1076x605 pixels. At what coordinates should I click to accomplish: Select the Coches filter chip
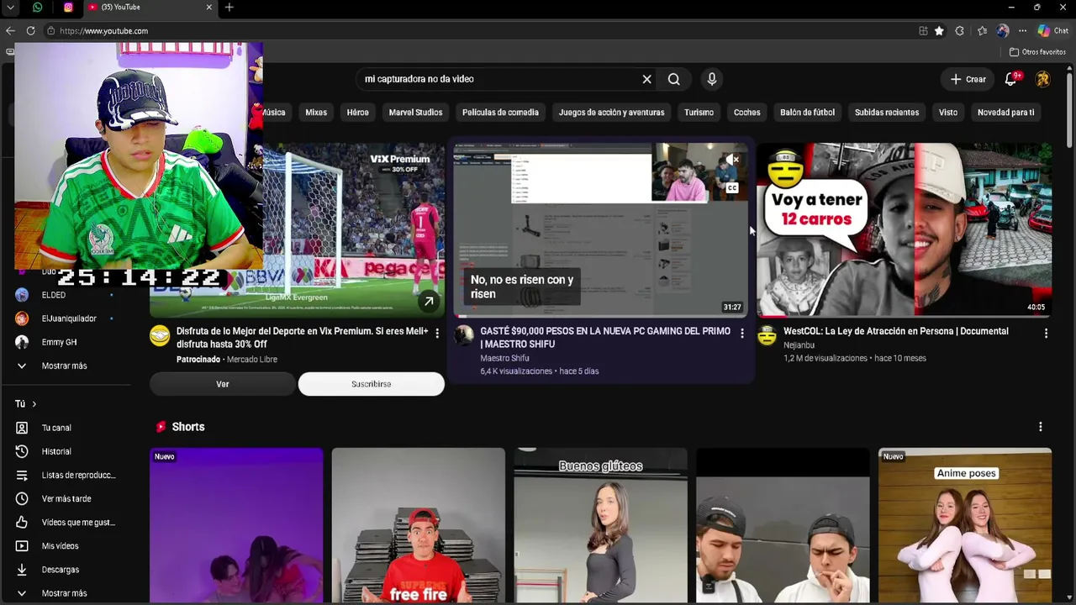click(746, 113)
